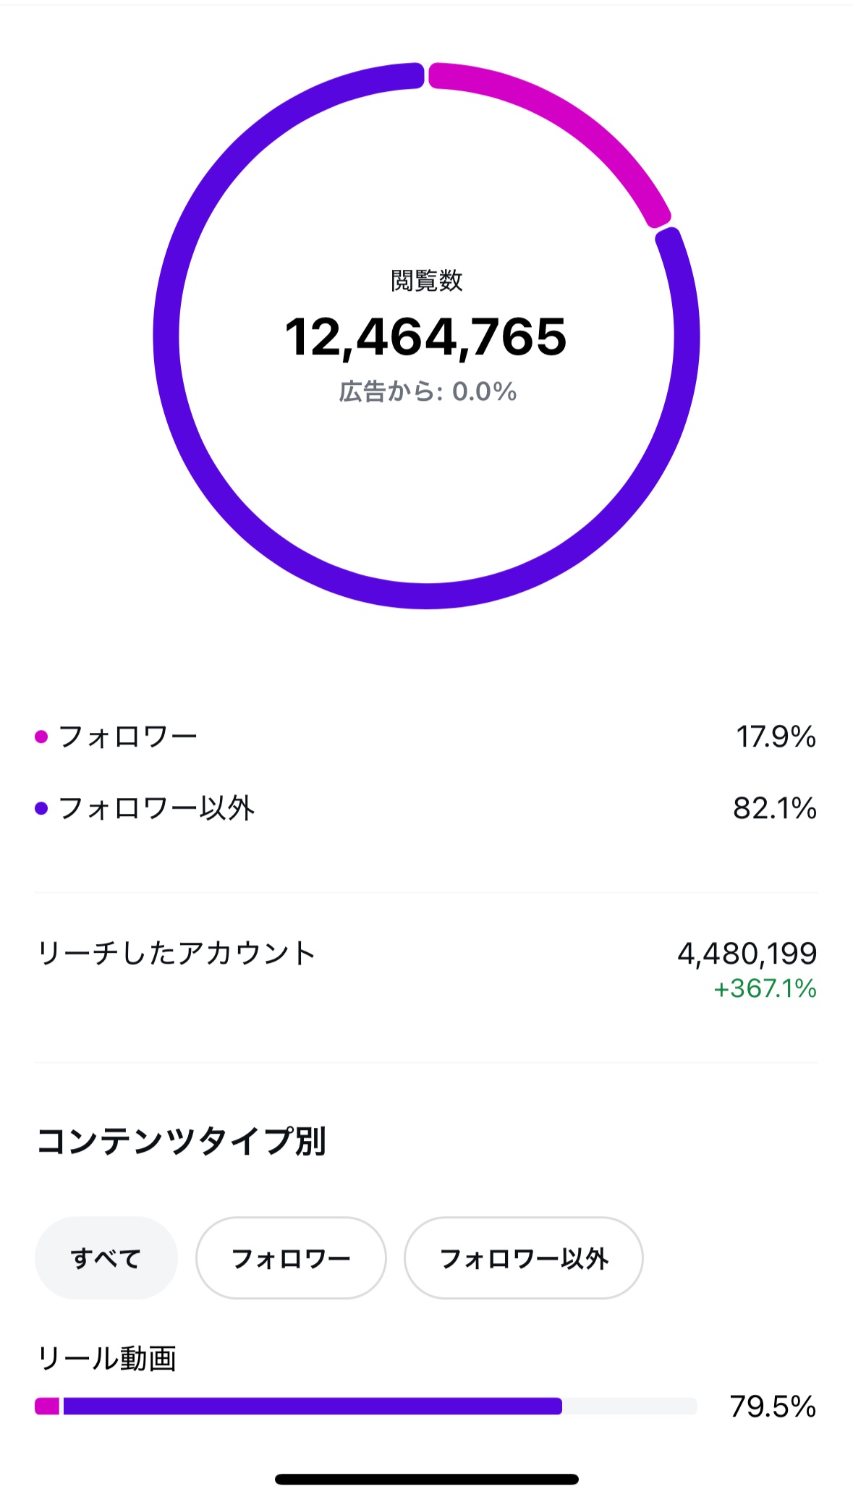The width and height of the screenshot is (853, 1502).
Task: Open the リーチしたアカウント row
Action: (426, 969)
